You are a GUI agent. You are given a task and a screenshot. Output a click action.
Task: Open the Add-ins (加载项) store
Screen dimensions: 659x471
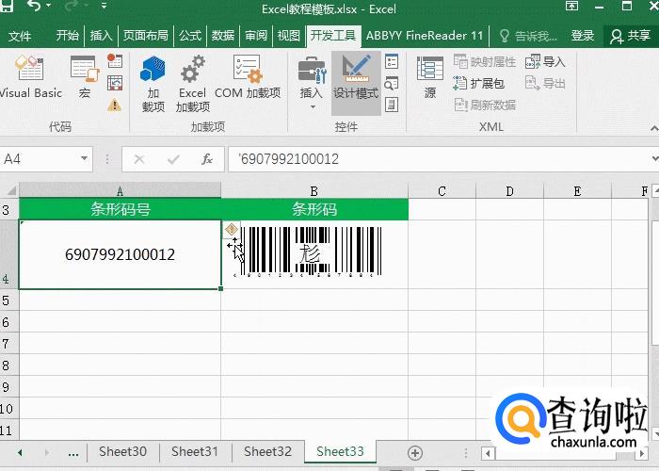coord(153,84)
